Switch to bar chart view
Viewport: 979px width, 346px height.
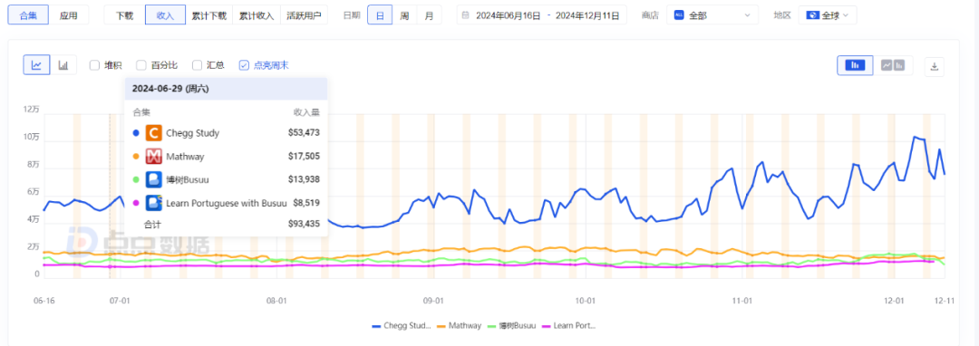pyautogui.click(x=63, y=65)
